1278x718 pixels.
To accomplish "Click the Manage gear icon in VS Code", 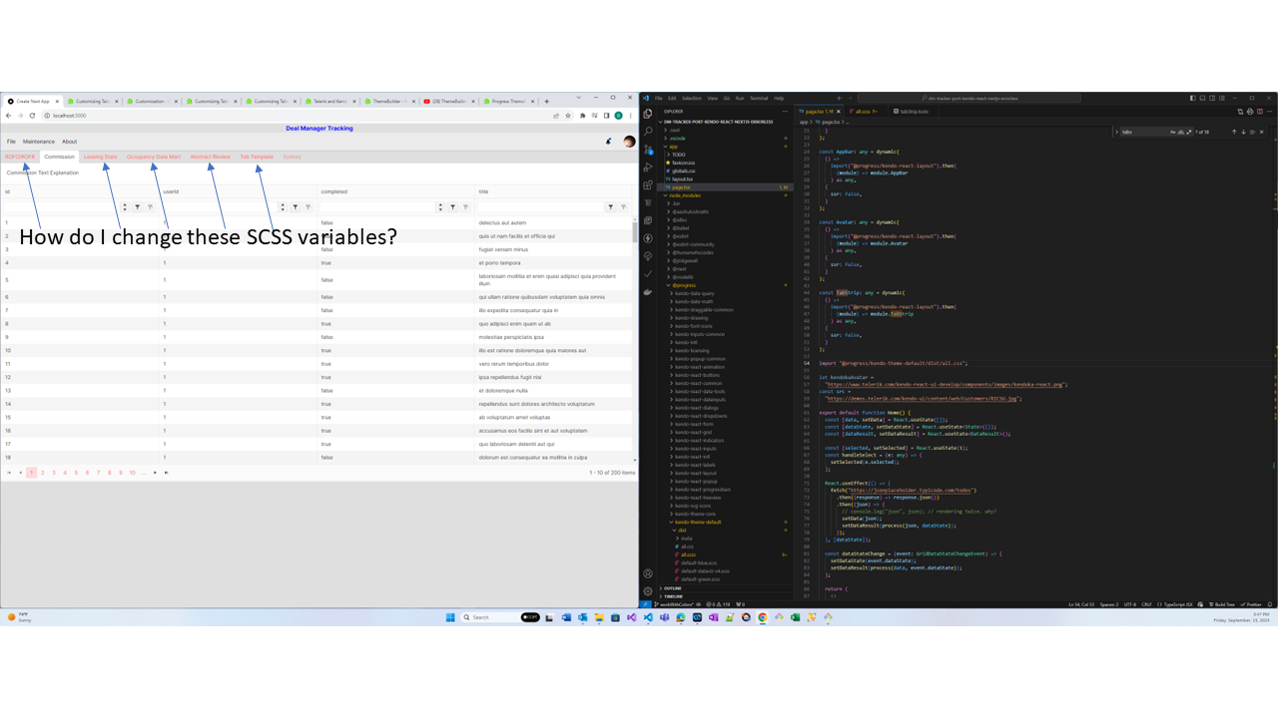I will (x=648, y=591).
